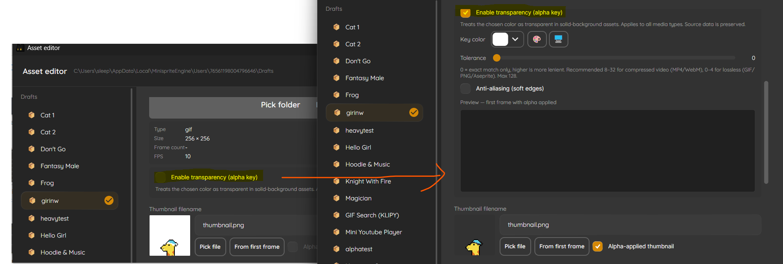Uncheck Alpha-applied thumbnail checkbox

pos(597,246)
